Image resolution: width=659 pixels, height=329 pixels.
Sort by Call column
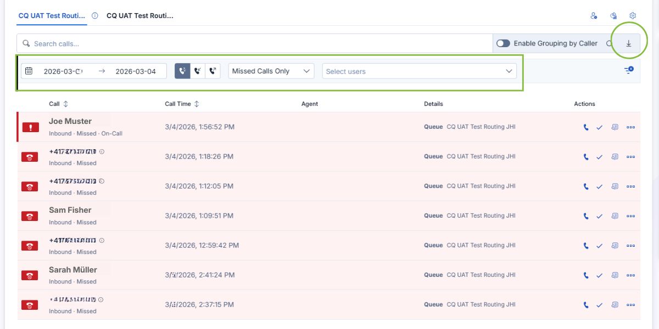coord(58,104)
